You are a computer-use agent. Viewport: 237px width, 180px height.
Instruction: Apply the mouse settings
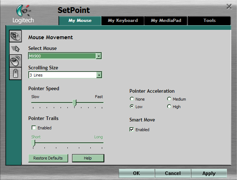[209, 173]
